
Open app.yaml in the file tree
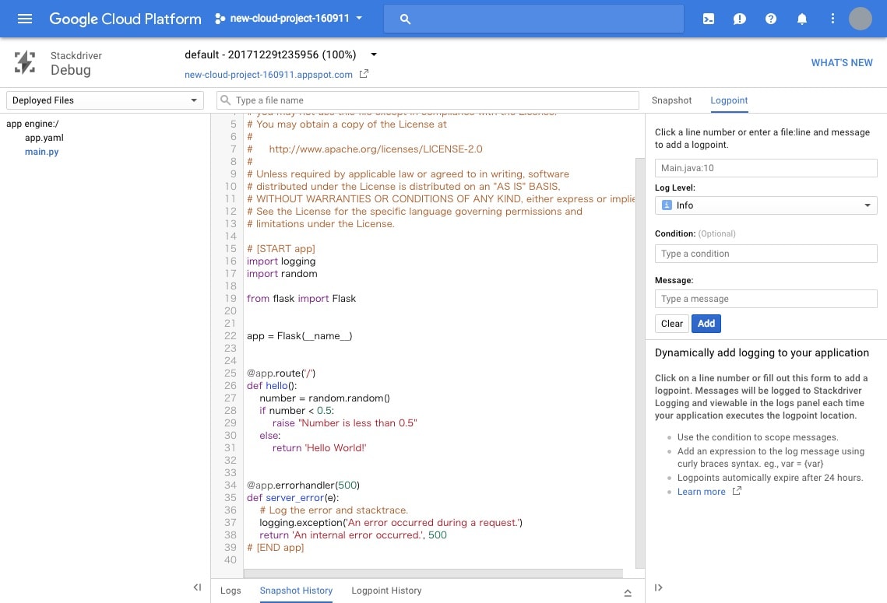click(44, 137)
